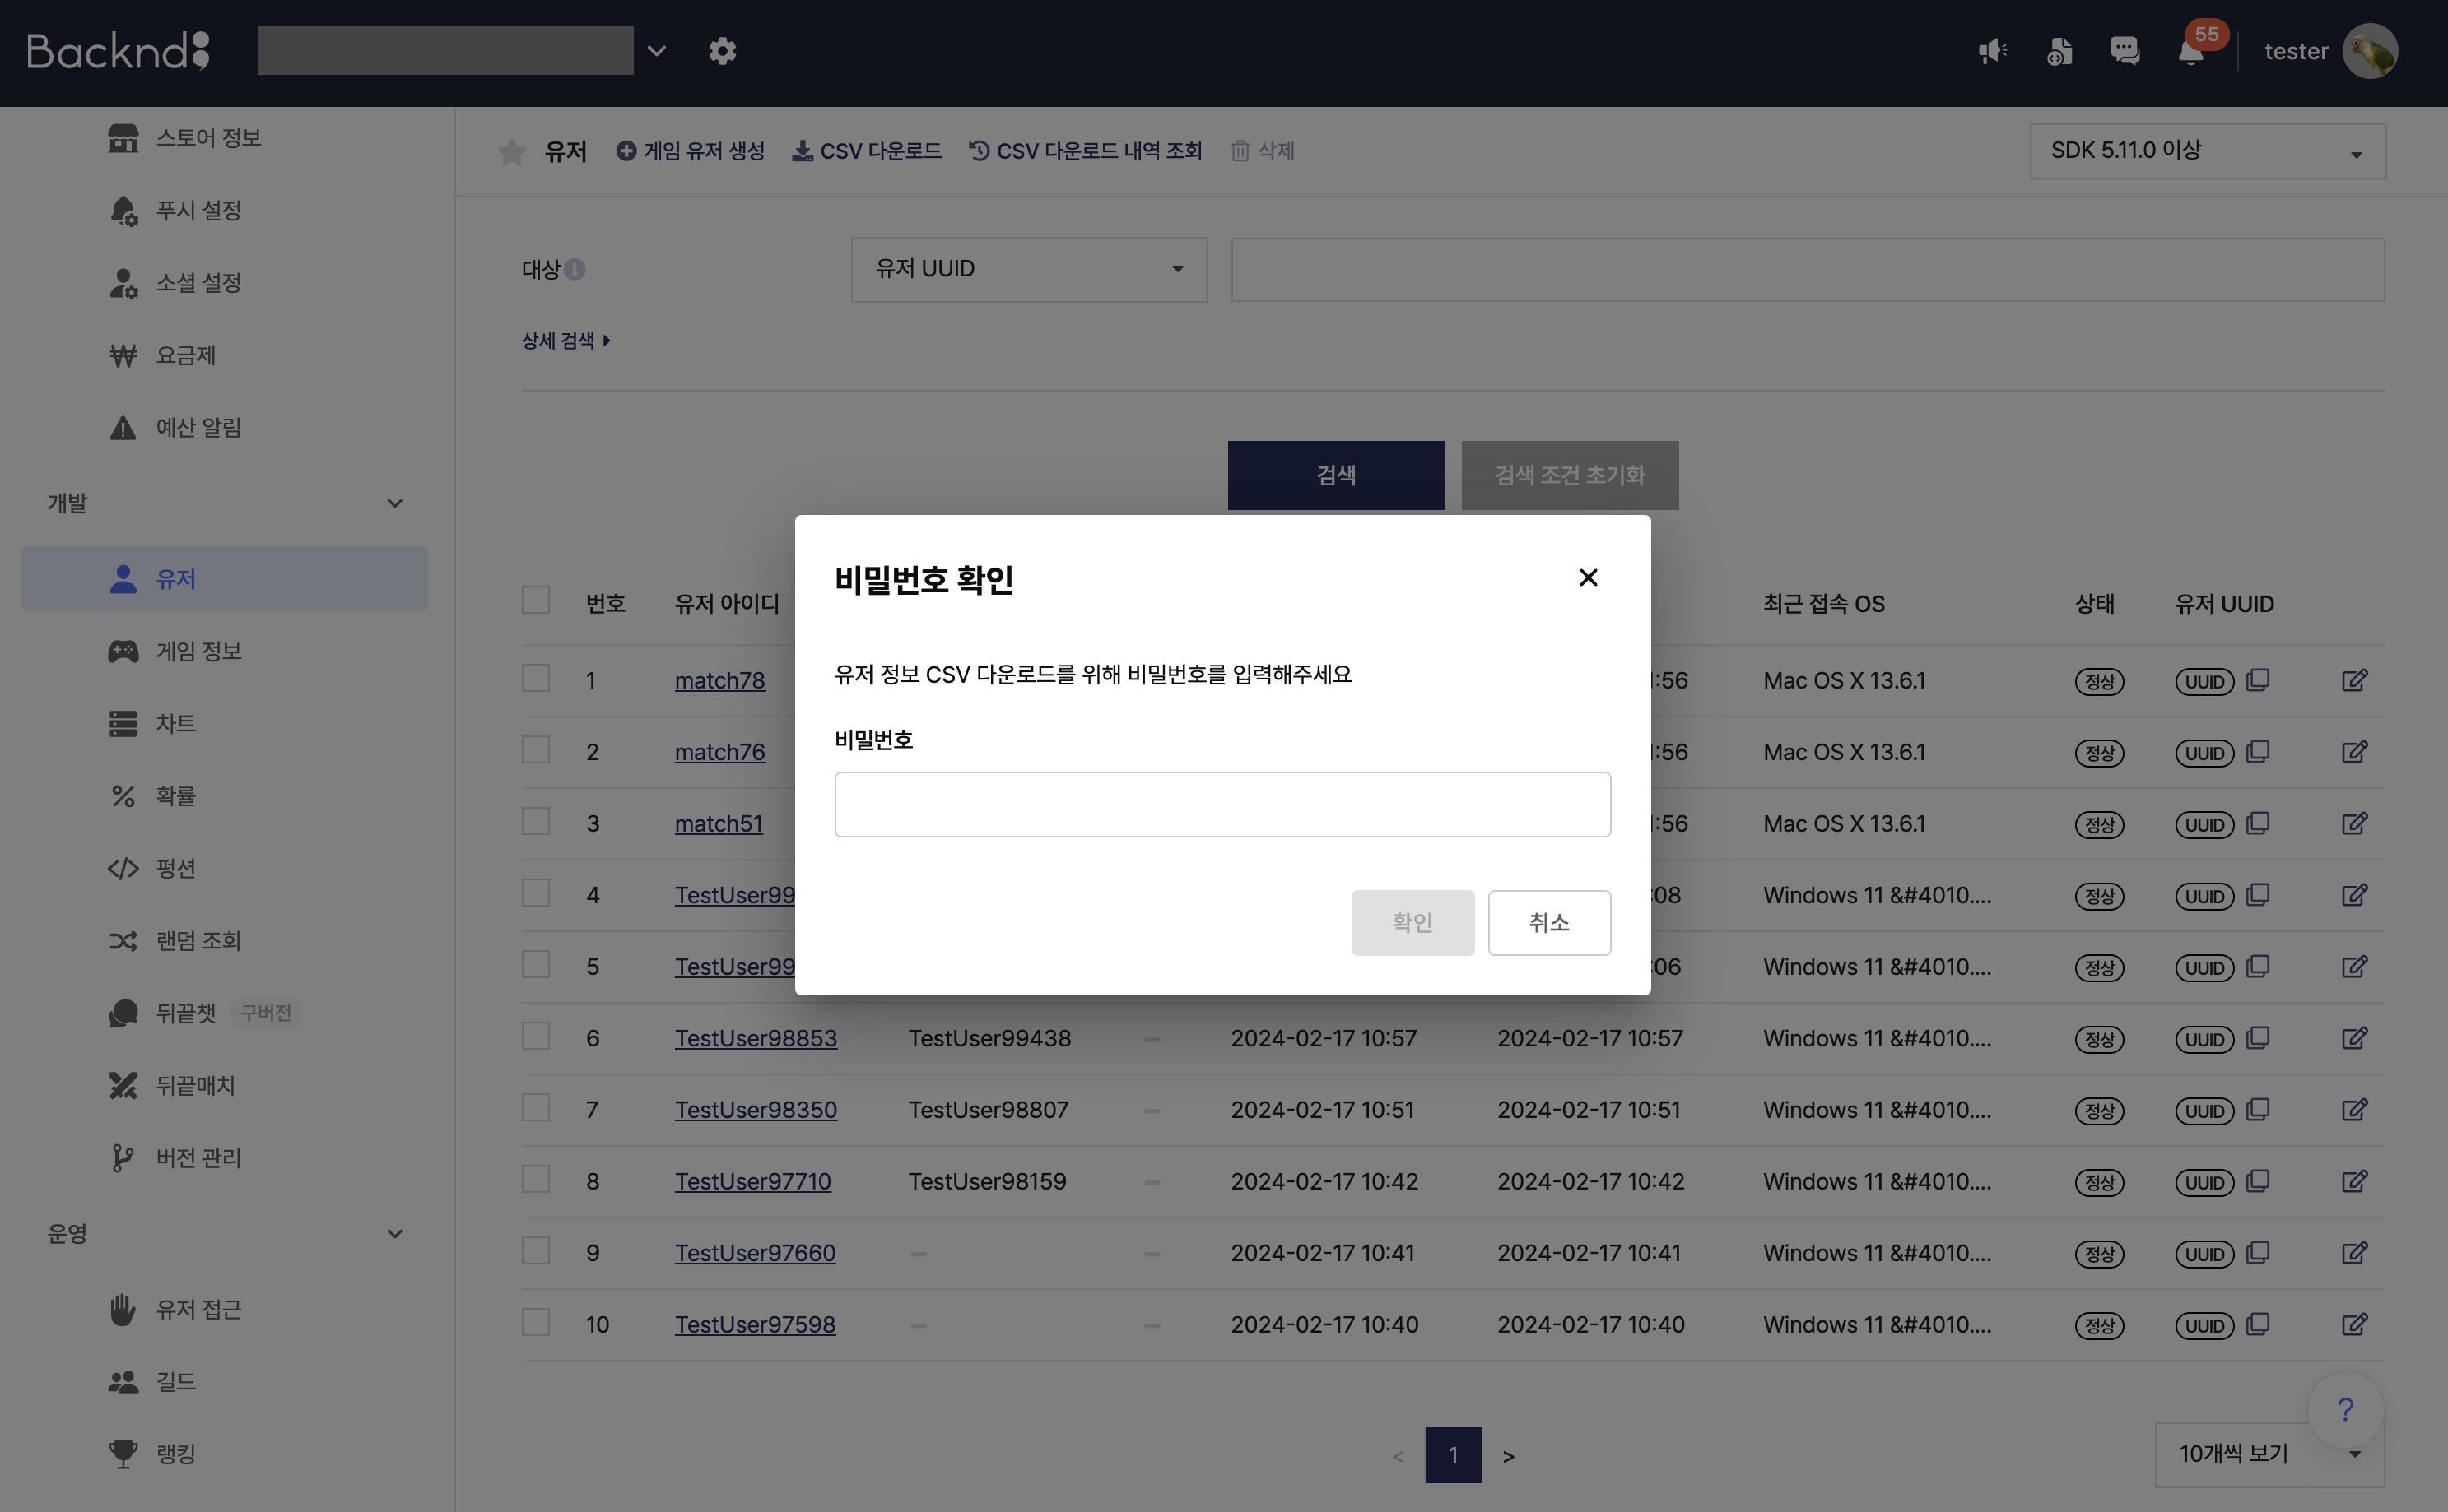Check the row 8 TestUser97710 checkbox
This screenshot has height=1512, width=2448.
(x=536, y=1179)
